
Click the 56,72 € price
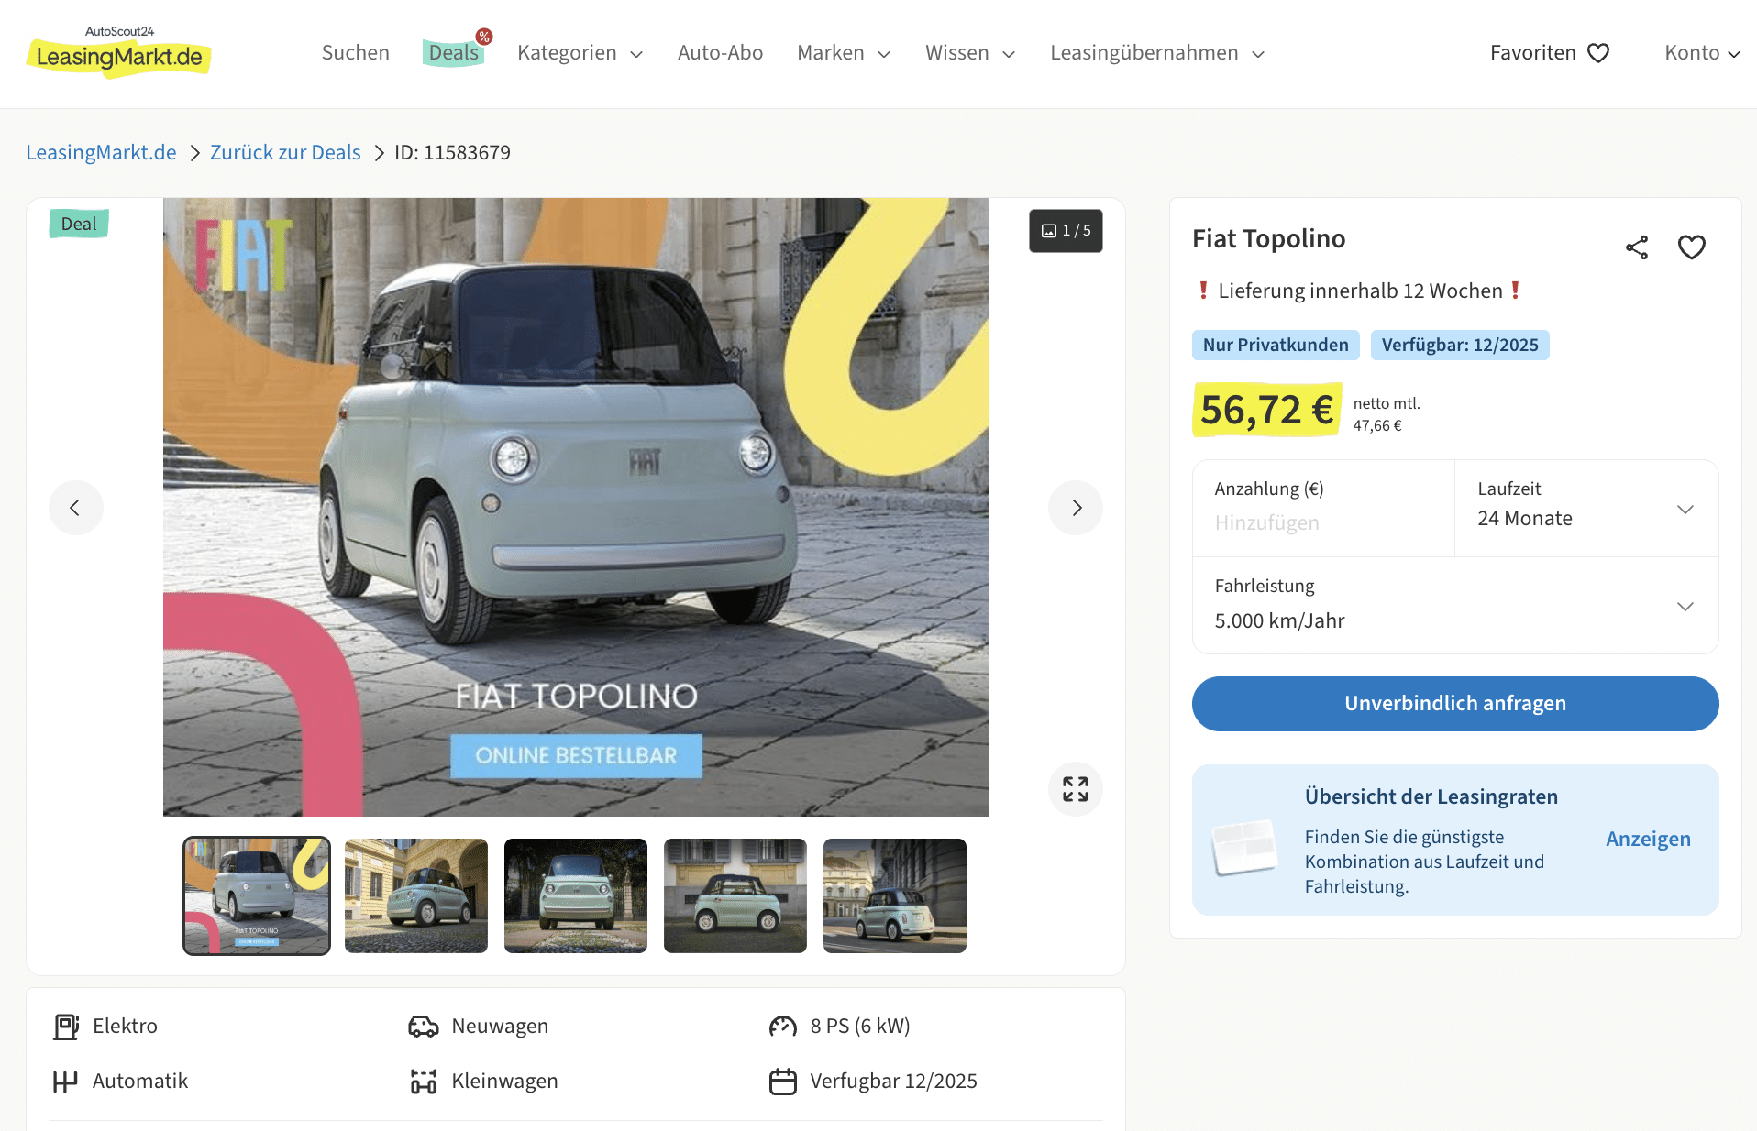click(1266, 410)
